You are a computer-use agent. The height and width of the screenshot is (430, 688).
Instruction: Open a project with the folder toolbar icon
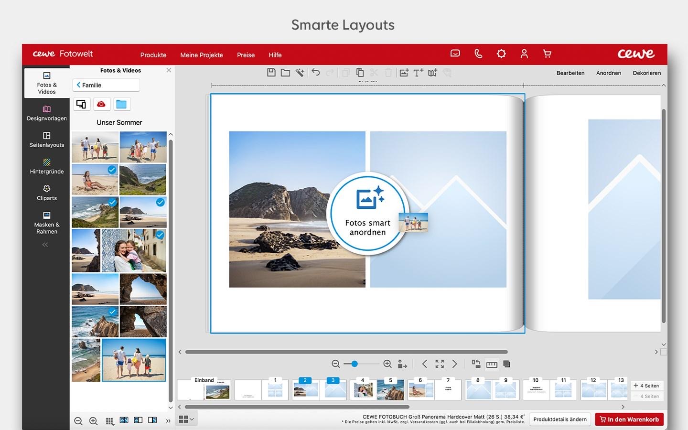285,73
